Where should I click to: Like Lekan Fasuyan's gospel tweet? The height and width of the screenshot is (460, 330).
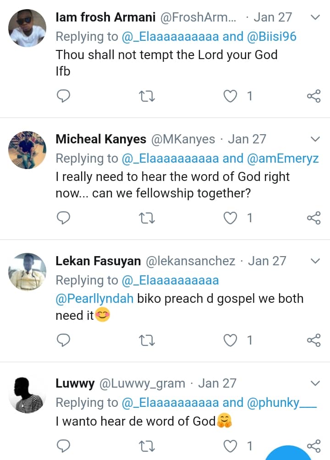click(x=230, y=340)
